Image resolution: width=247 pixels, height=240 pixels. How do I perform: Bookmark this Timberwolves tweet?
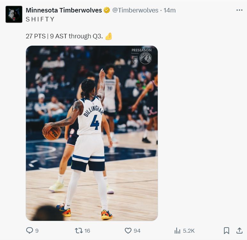coord(226,230)
